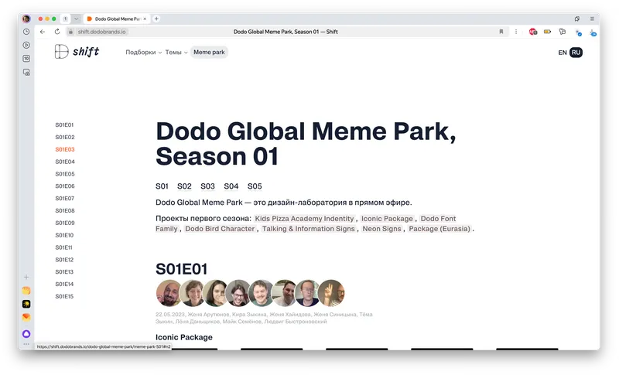Screen dimensions: 619x375
Task: Open the black sun app icon in sidebar
Action: pos(26,304)
